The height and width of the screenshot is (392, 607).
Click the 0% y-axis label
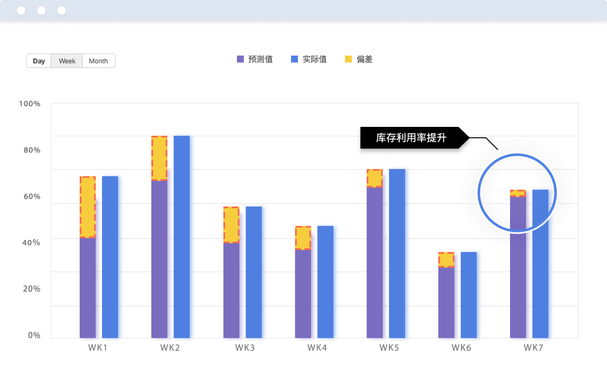(34, 335)
